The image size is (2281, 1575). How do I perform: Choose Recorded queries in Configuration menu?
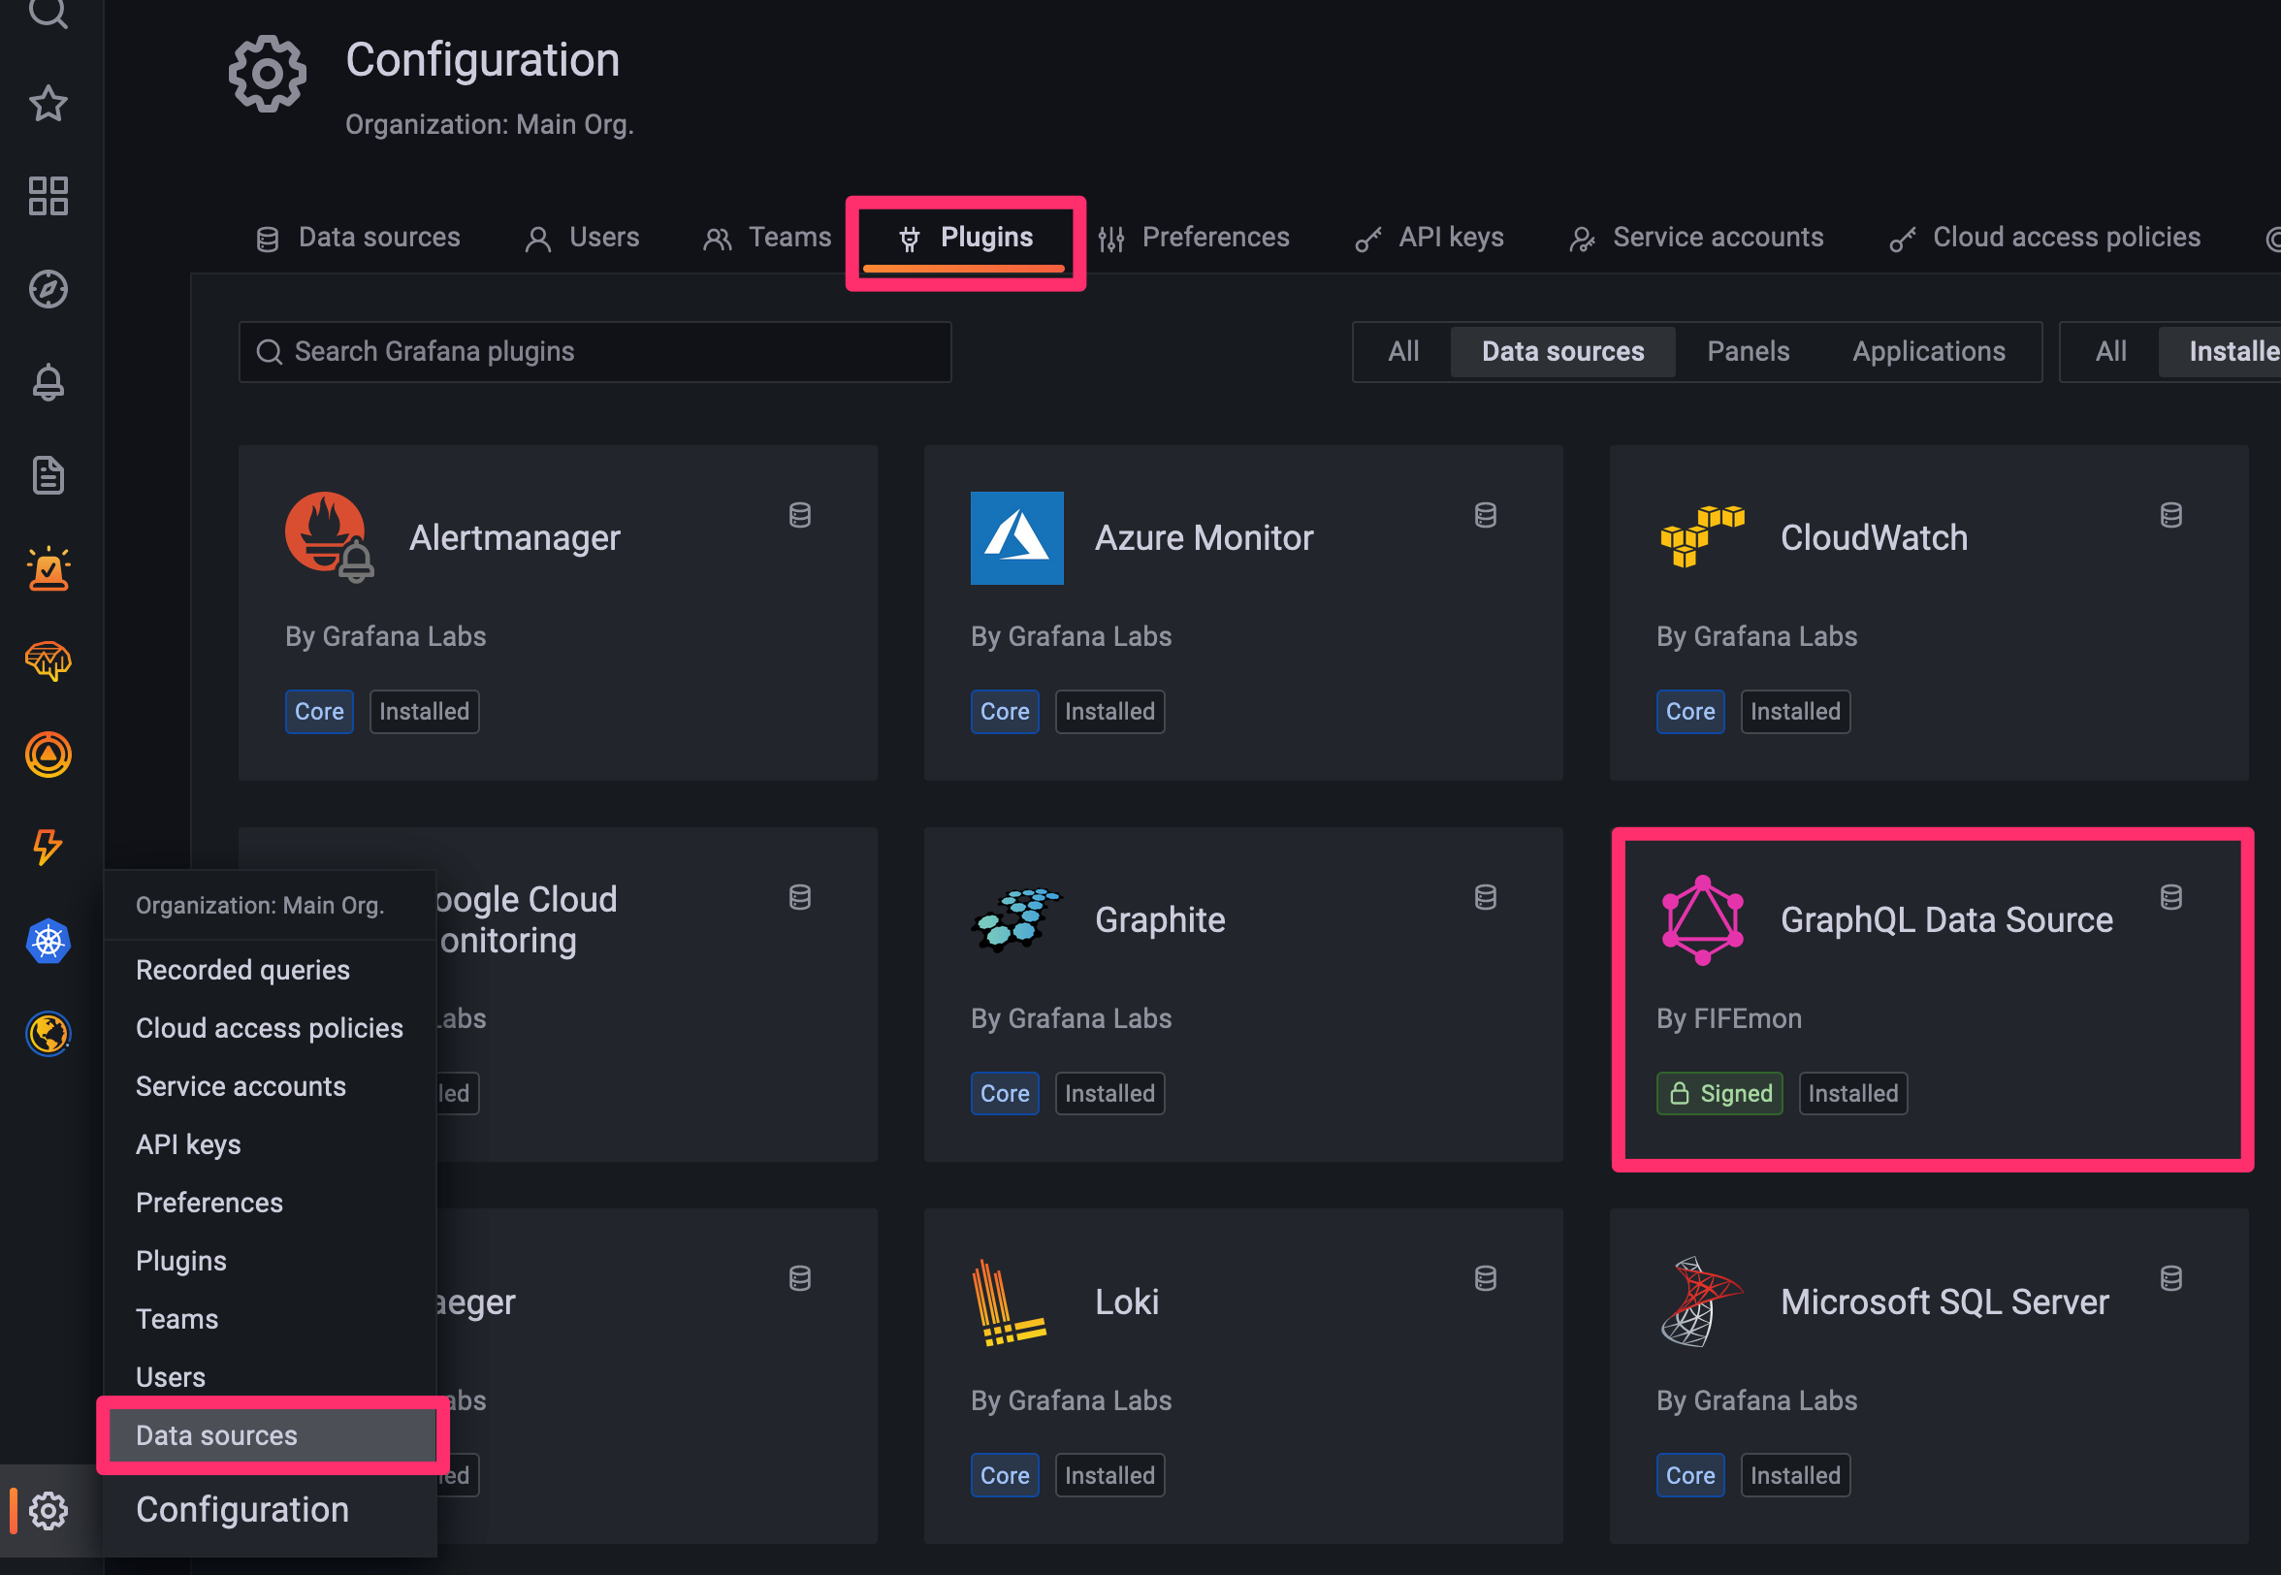click(241, 969)
